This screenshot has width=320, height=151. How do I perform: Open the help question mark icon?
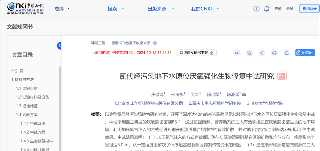[256, 9]
